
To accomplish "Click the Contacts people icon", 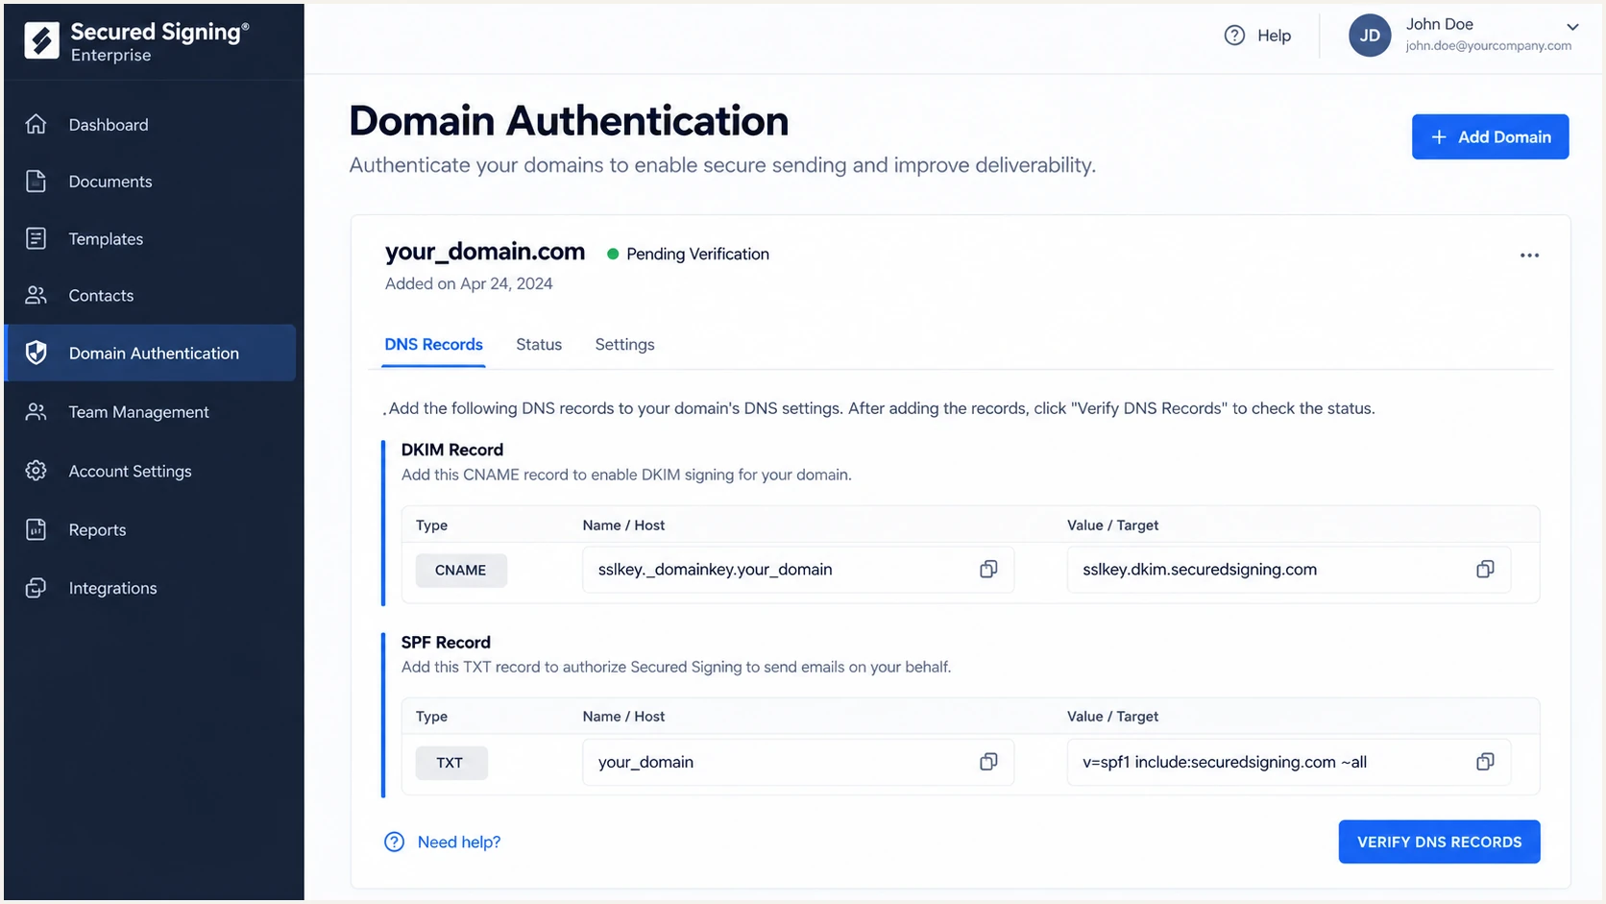I will (x=36, y=295).
